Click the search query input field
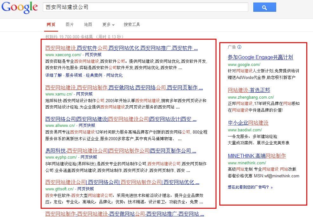Viewport: 313px width, 217px height. [146, 7]
